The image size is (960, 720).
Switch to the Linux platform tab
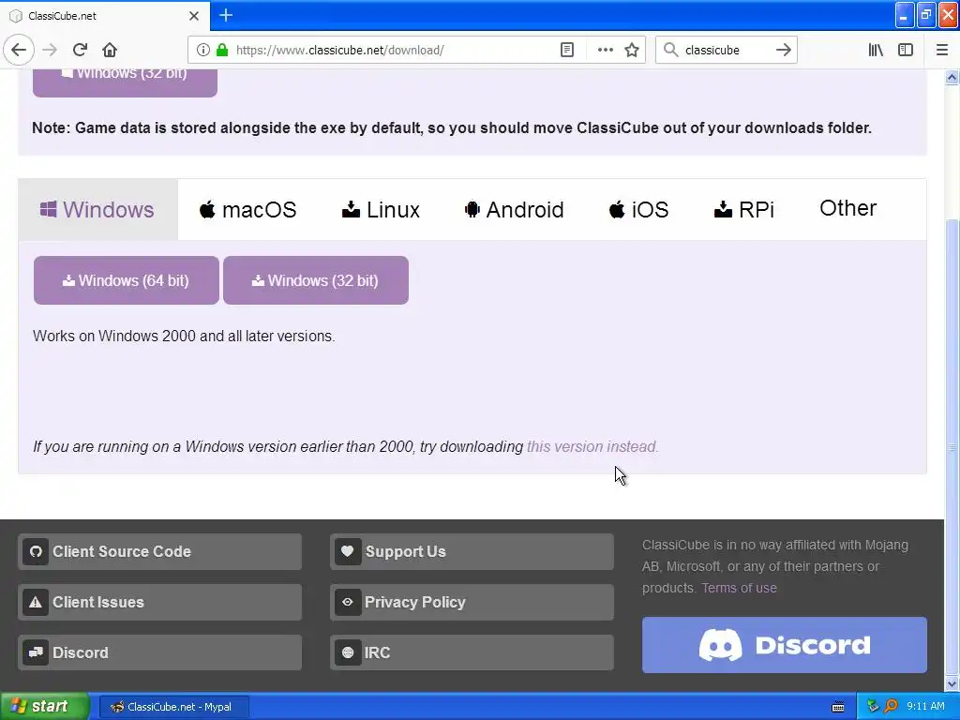click(381, 209)
